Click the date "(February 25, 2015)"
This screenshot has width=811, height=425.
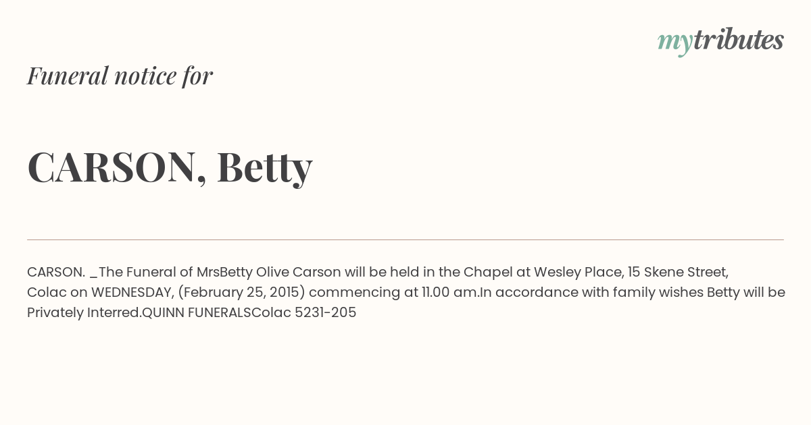pyautogui.click(x=241, y=293)
